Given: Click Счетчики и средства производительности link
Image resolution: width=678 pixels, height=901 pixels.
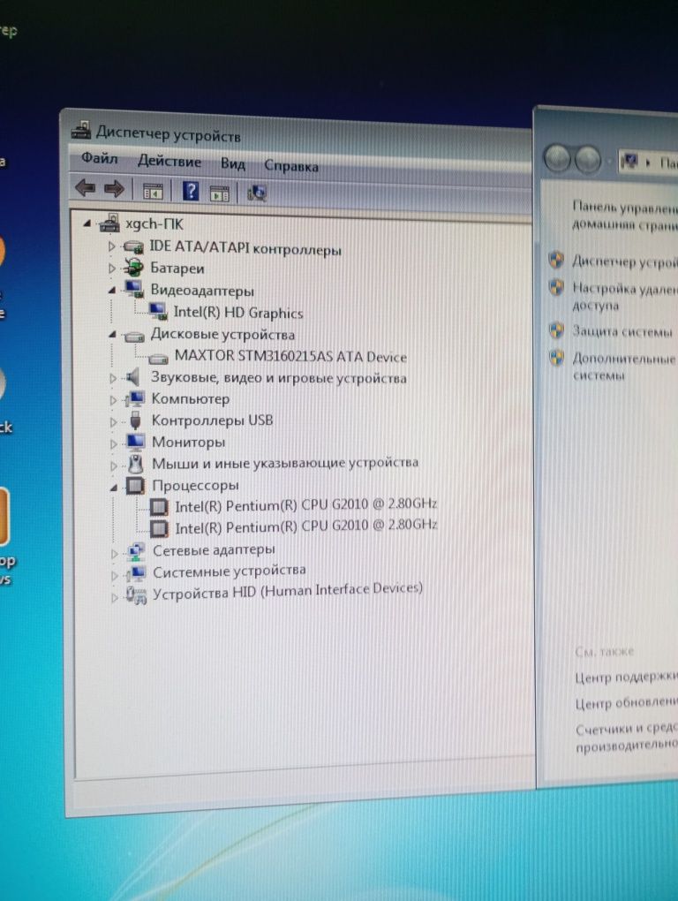Looking at the screenshot, I should (626, 736).
